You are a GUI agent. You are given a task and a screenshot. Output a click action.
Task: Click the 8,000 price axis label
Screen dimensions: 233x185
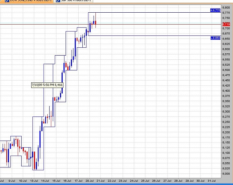pos(226,173)
